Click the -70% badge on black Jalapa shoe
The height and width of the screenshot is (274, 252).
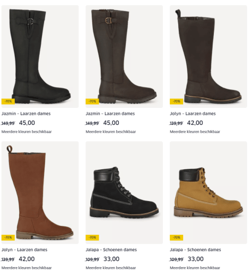click(x=92, y=238)
